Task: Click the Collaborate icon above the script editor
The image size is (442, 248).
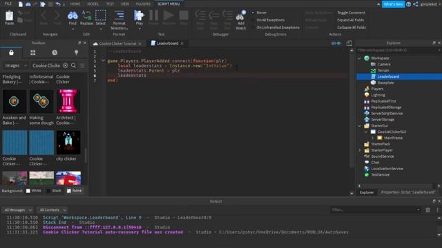Action: coord(336,43)
